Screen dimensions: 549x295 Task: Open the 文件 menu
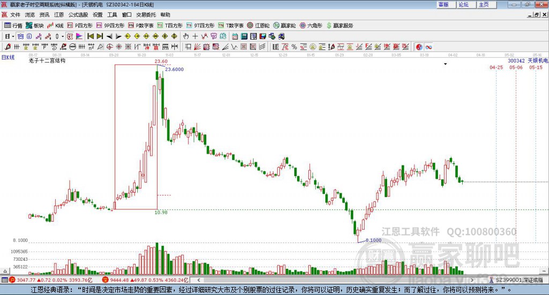(x=15, y=14)
